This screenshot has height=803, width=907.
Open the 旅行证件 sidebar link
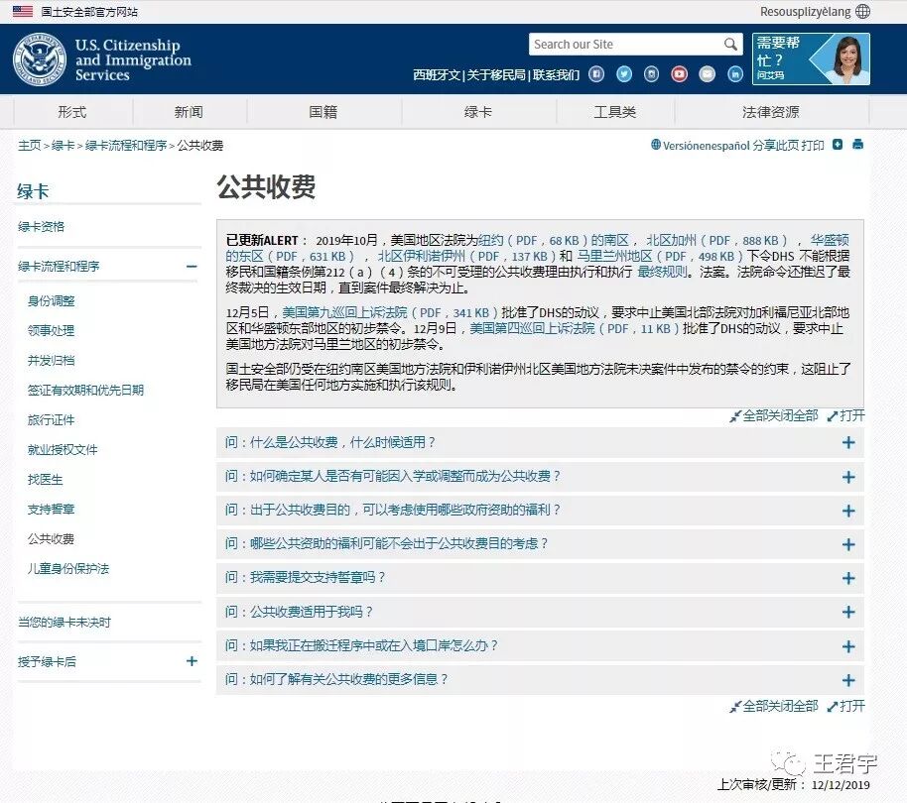[x=51, y=420]
